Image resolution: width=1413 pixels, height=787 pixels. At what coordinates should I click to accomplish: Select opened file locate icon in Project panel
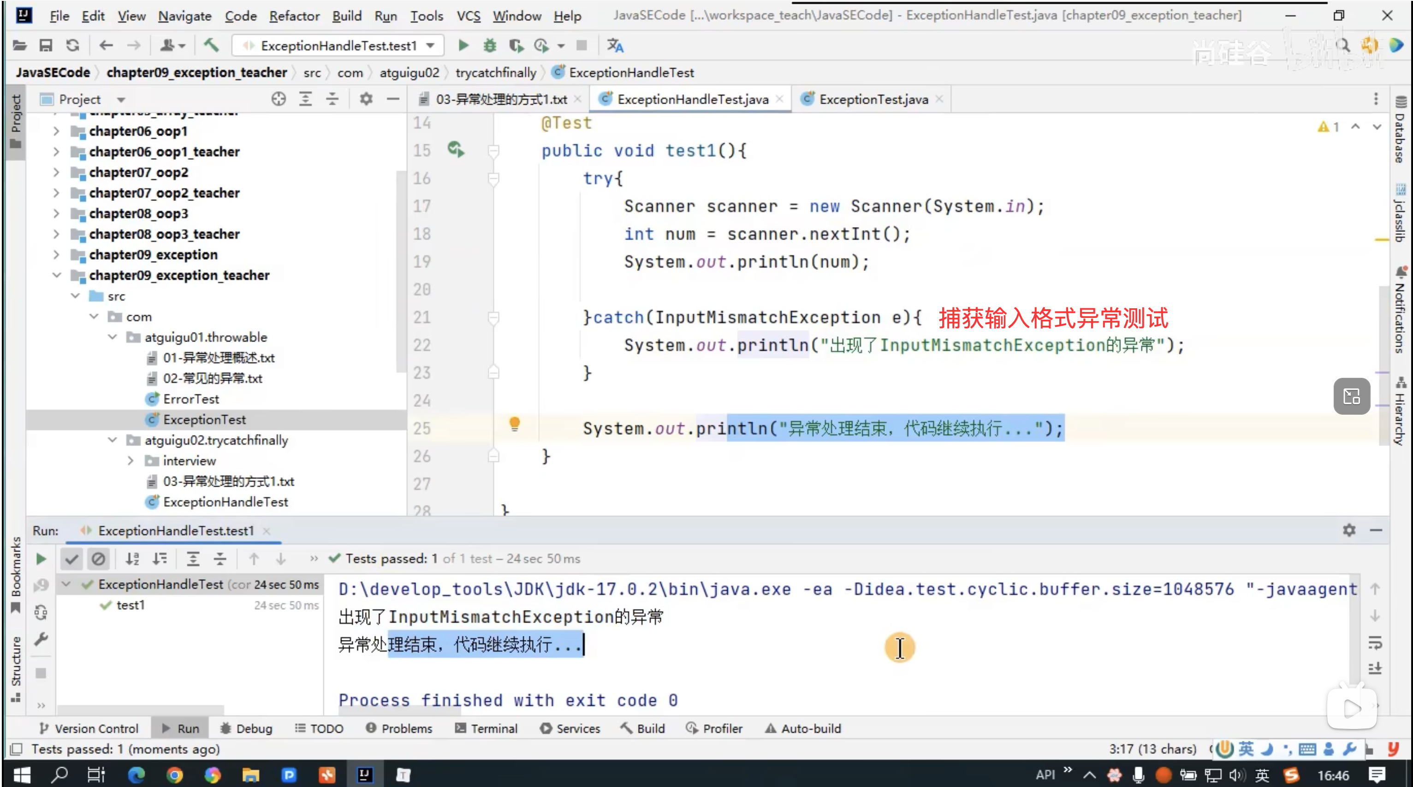coord(279,99)
